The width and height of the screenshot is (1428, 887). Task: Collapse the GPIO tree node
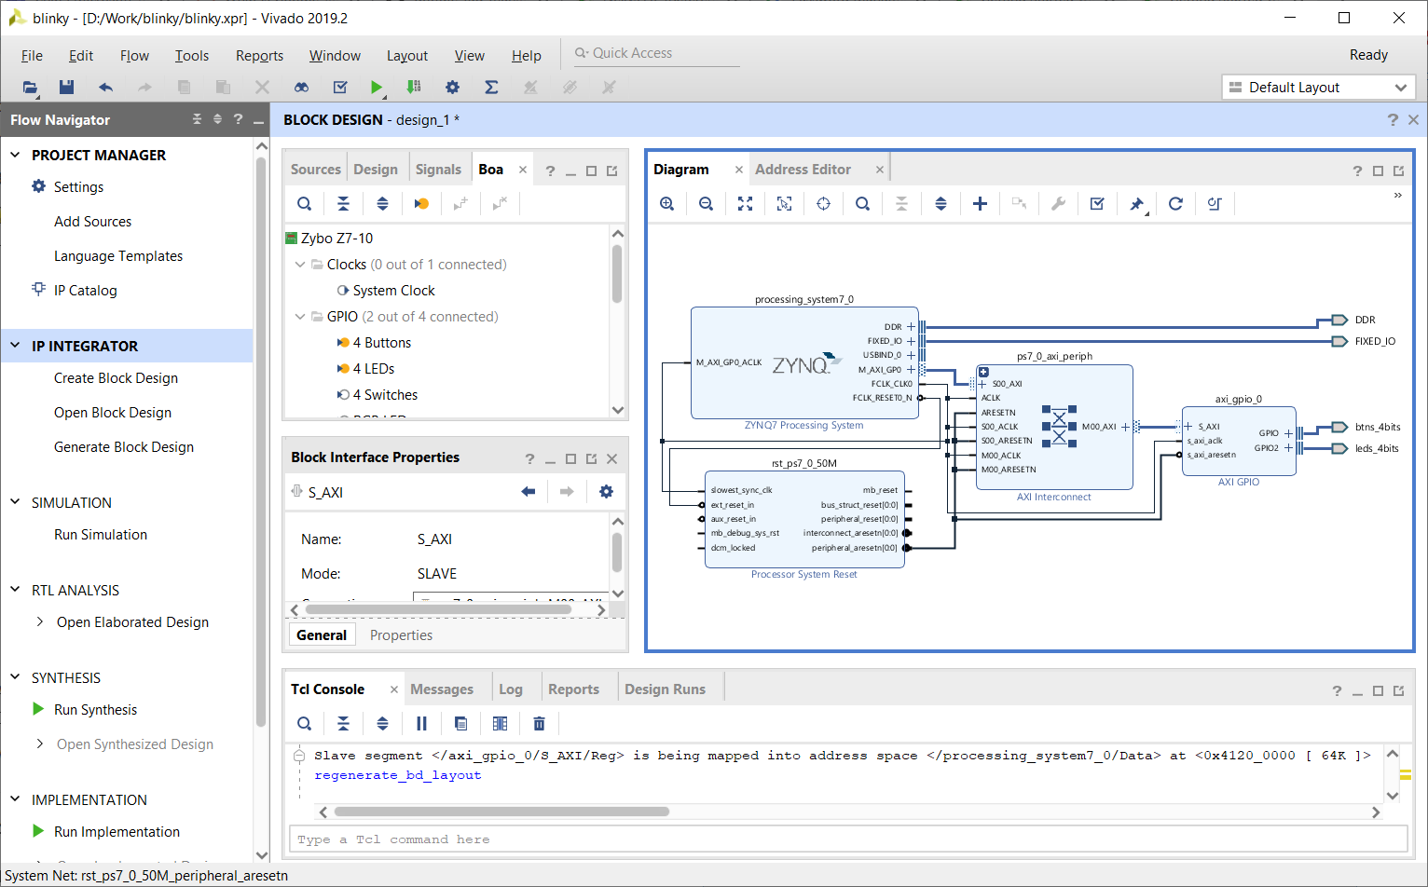click(x=300, y=317)
